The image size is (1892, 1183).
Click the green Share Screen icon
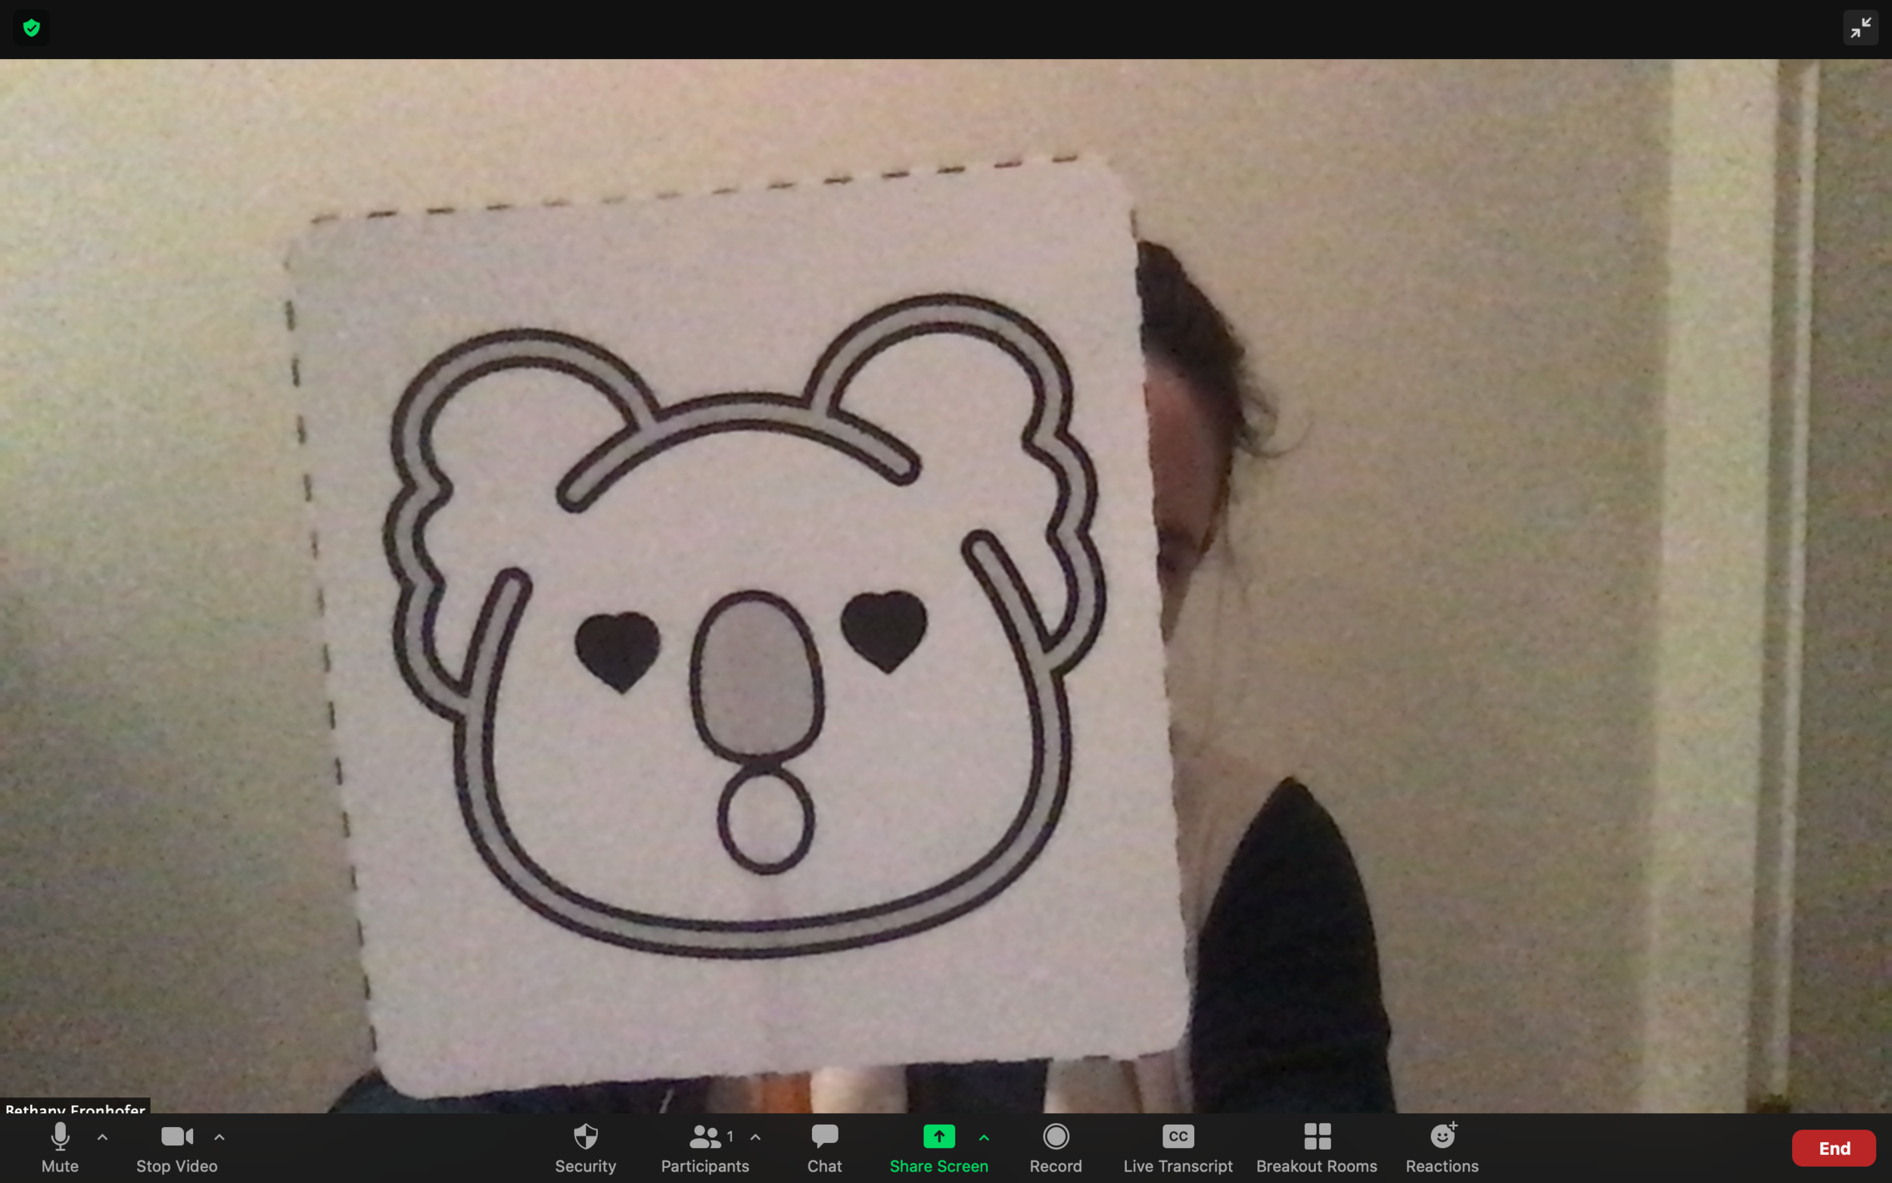click(938, 1136)
